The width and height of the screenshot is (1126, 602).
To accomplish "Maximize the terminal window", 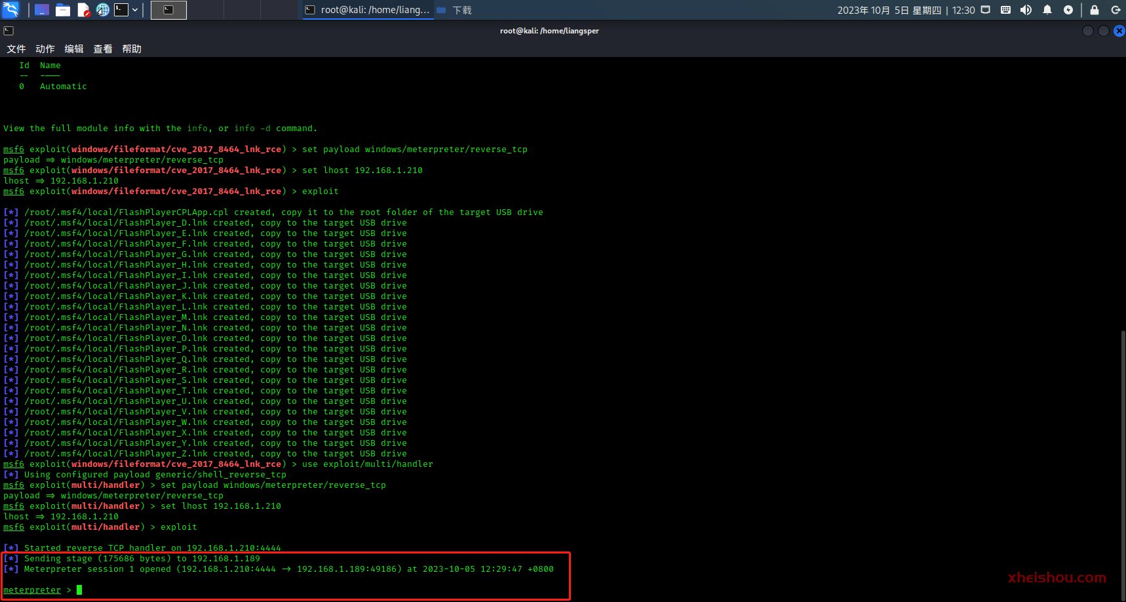I will click(1104, 31).
